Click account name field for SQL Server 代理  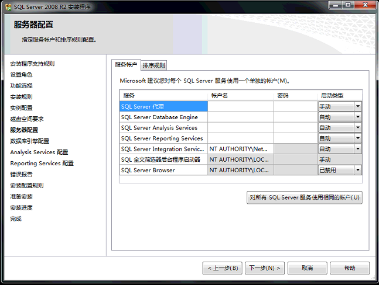click(x=240, y=106)
